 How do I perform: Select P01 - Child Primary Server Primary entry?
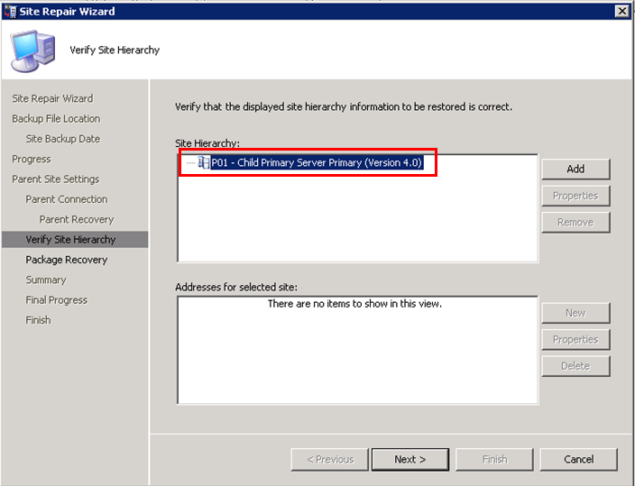[x=317, y=163]
